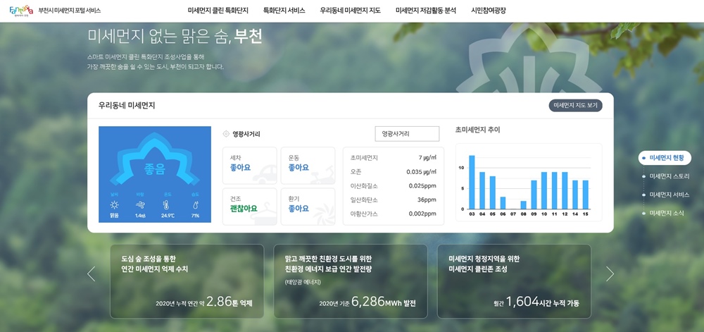Image resolution: width=704 pixels, height=332 pixels.
Task: Select 미세먼지 현황 side navigation
Action: [665, 158]
